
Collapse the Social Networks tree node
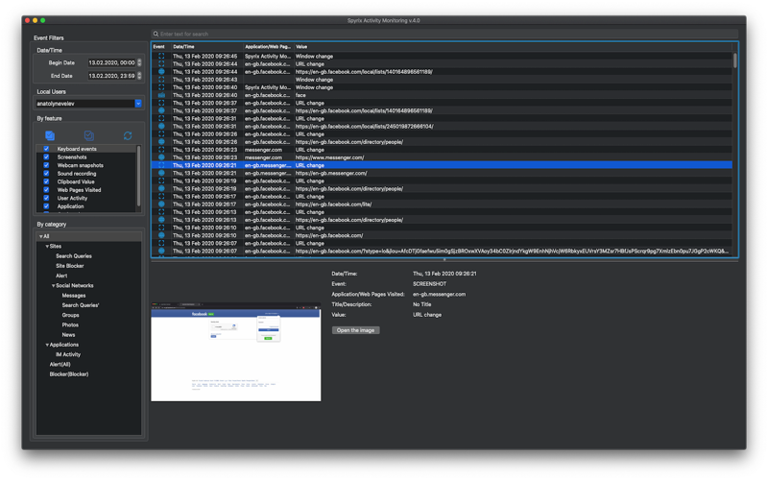54,285
